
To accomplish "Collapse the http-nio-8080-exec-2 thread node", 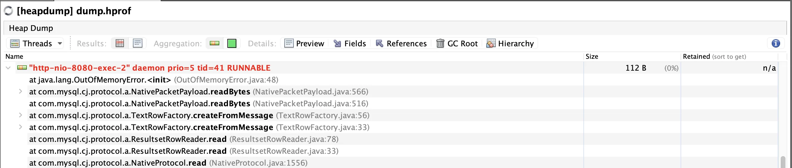I will click(8, 68).
